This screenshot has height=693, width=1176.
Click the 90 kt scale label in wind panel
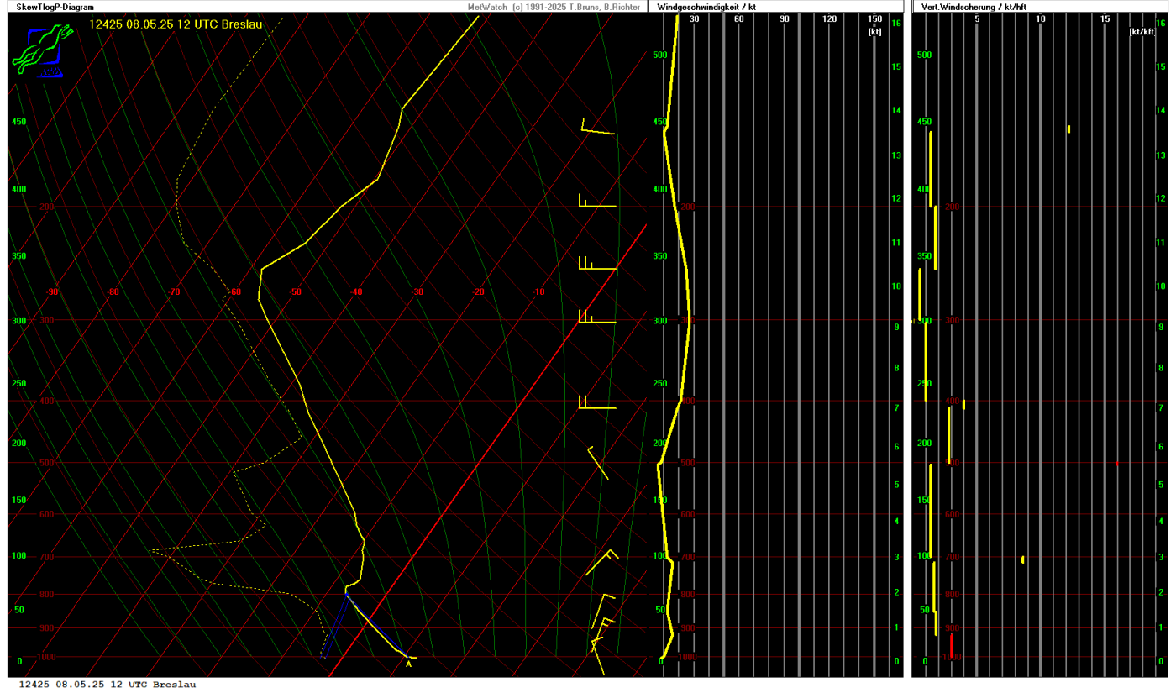(x=784, y=19)
